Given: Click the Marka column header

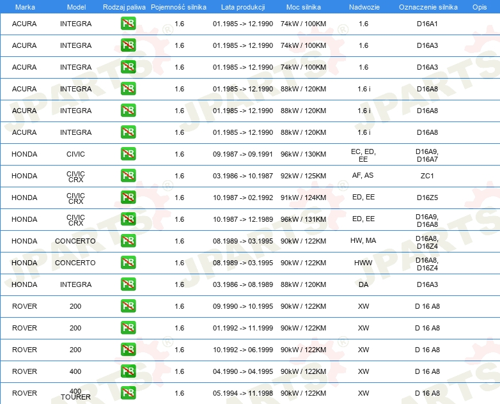Looking at the screenshot, I should tap(25, 7).
